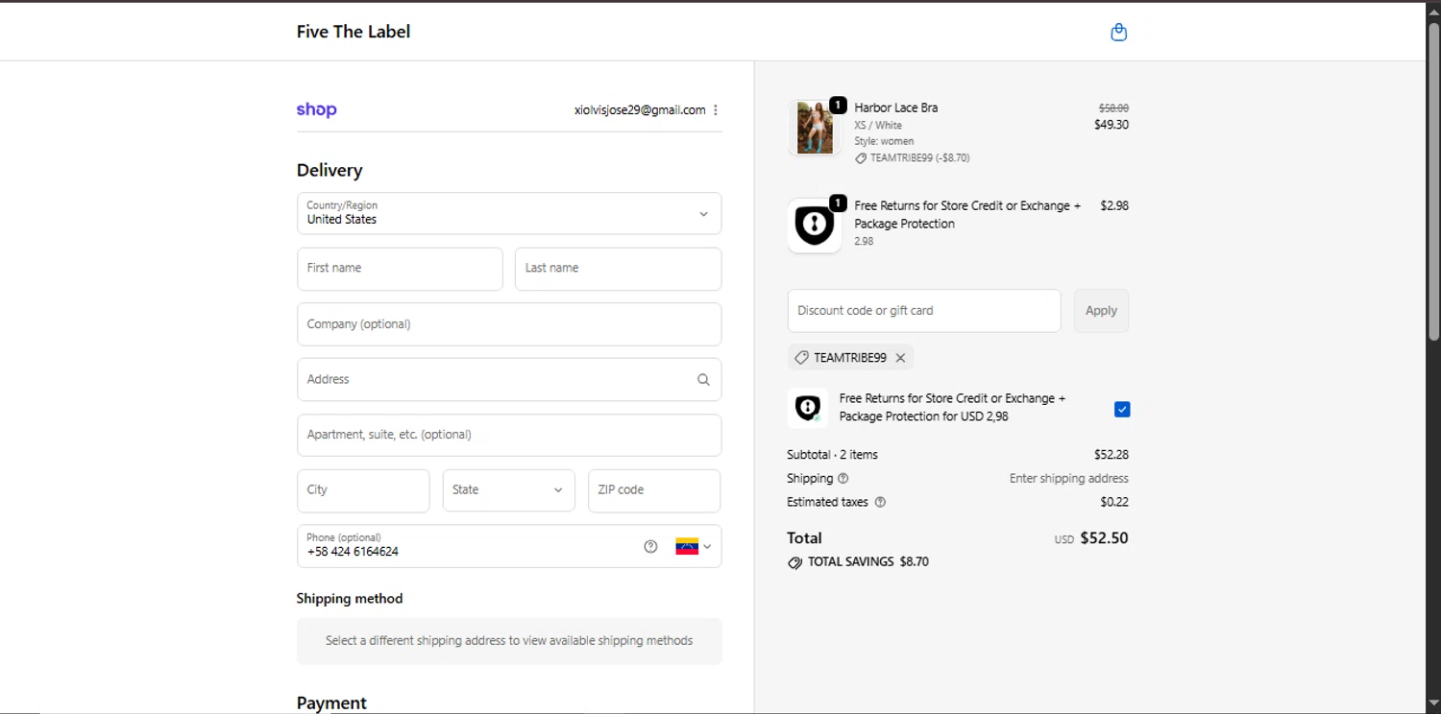Click the page vertical scrollbar

1433,182
